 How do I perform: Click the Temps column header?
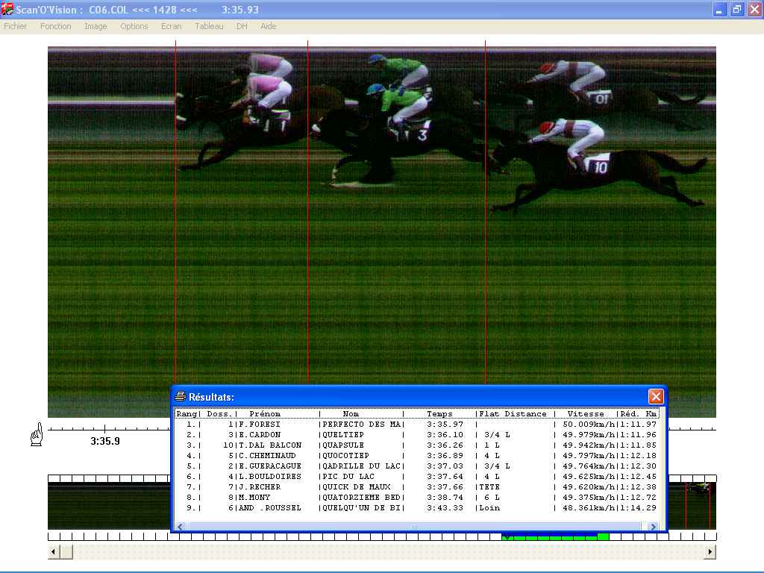[x=439, y=413]
